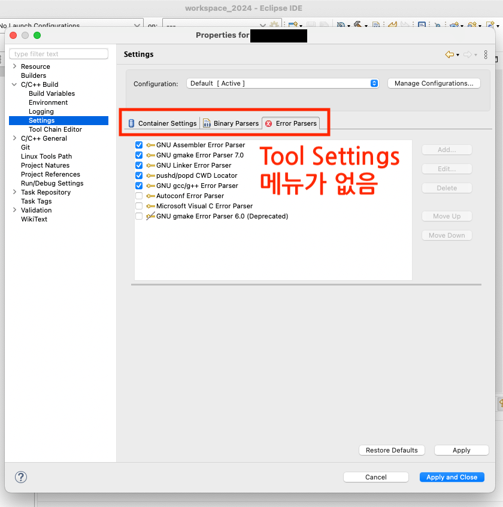Toggle GNU gcc/g++ Error Parser checkbox
This screenshot has width=503, height=507.
pyautogui.click(x=139, y=186)
